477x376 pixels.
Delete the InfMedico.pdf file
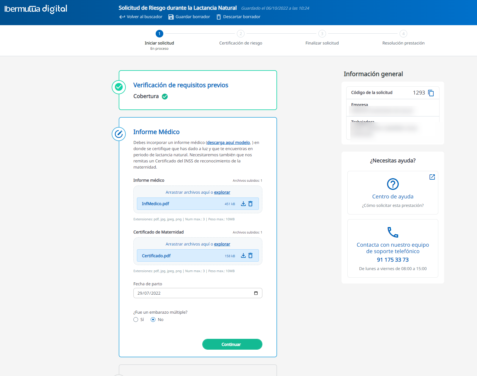[x=250, y=204]
